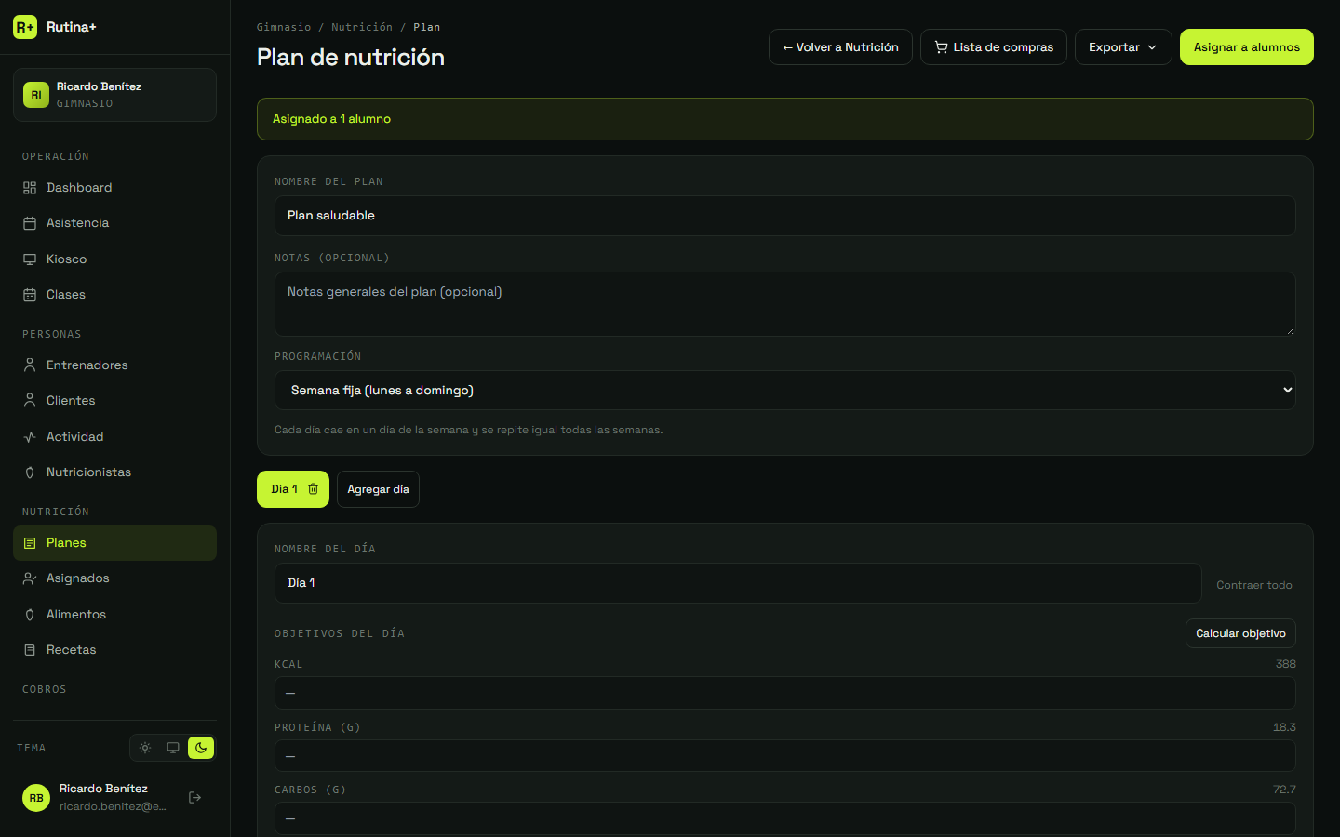Open Dashboard from the sidebar
Screen dimensions: 1340x837
pyautogui.click(x=114, y=188)
